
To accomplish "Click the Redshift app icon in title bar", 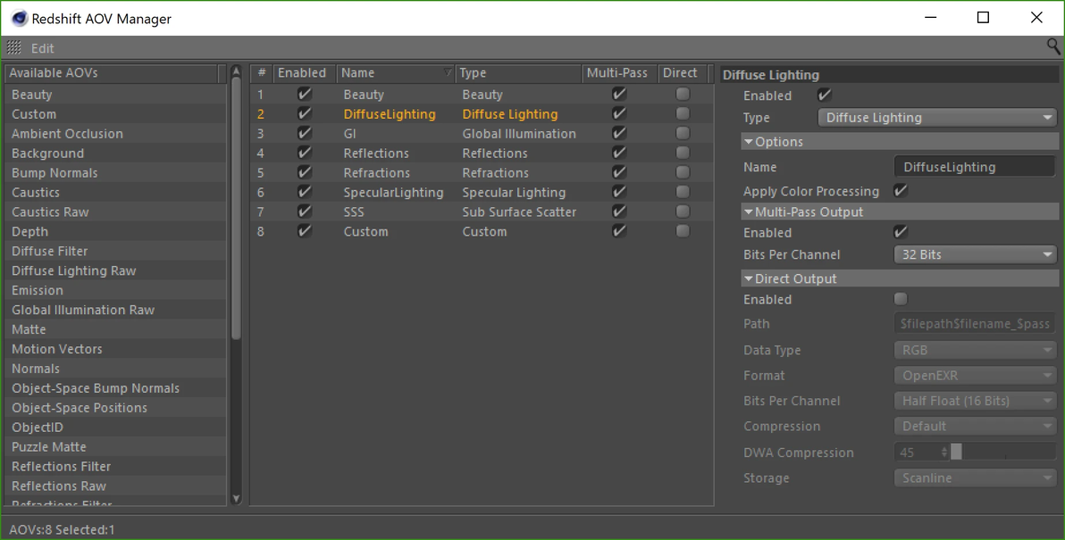I will 18,18.
